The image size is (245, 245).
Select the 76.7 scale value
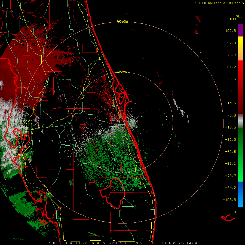pyautogui.click(x=232, y=55)
